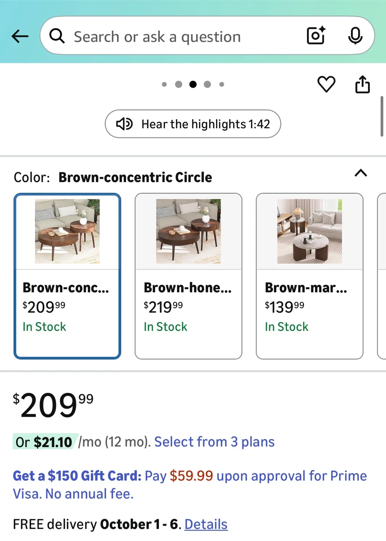
Task: Tap the back arrow icon
Action: click(20, 36)
